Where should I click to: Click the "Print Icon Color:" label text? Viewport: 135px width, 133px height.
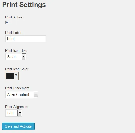tap(17, 69)
